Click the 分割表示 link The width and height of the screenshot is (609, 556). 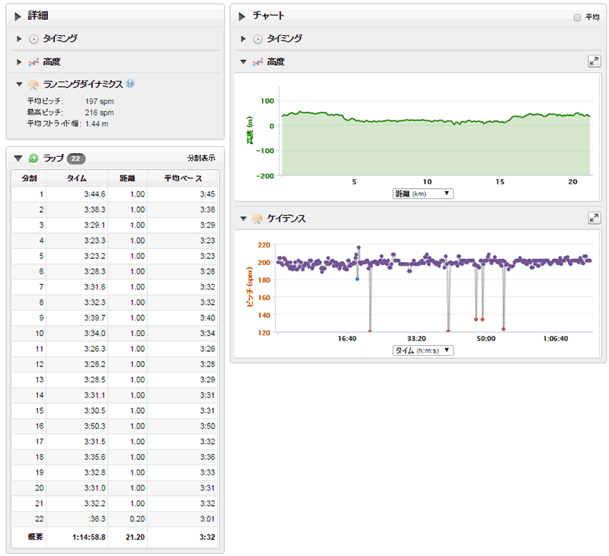point(201,158)
